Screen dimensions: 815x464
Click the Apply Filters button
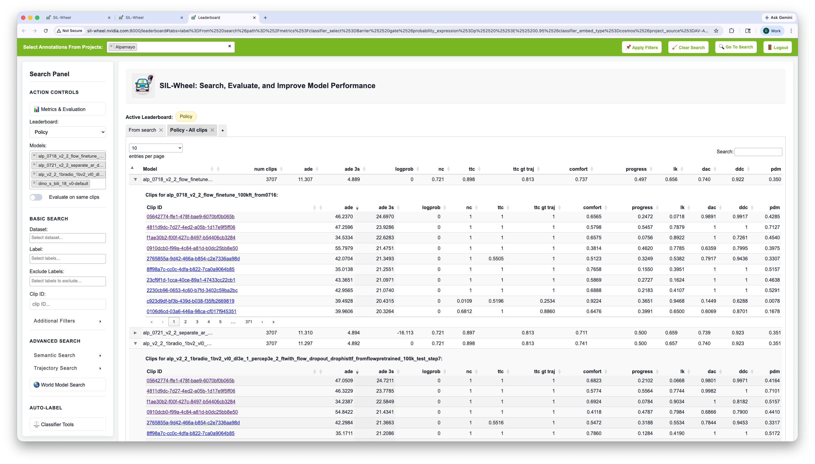point(641,48)
